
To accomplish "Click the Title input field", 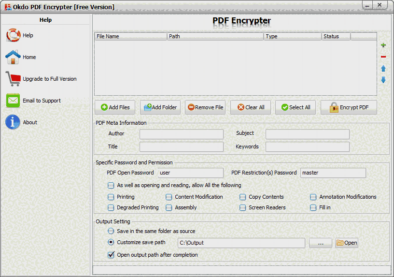I will [182, 146].
